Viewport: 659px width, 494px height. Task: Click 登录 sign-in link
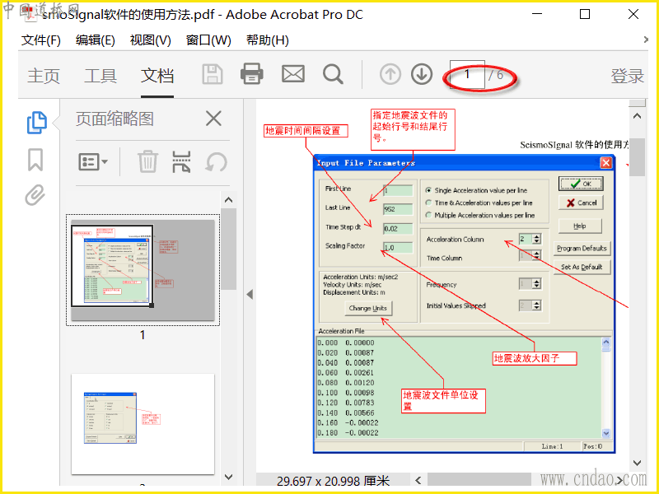click(x=628, y=76)
